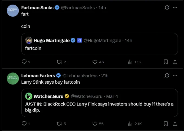Share the Lehman Farters post

pyautogui.click(x=175, y=124)
